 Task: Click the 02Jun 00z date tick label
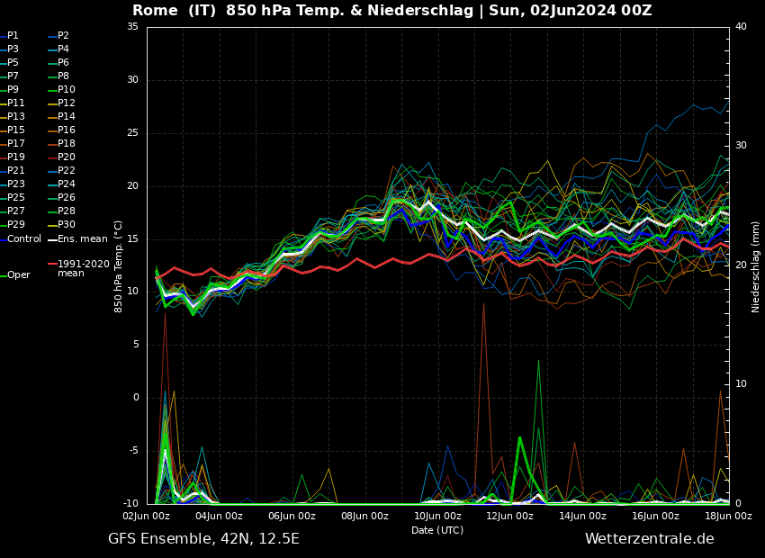(146, 517)
